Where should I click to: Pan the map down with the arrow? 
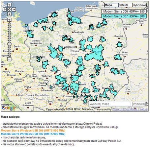(x=9, y=14)
